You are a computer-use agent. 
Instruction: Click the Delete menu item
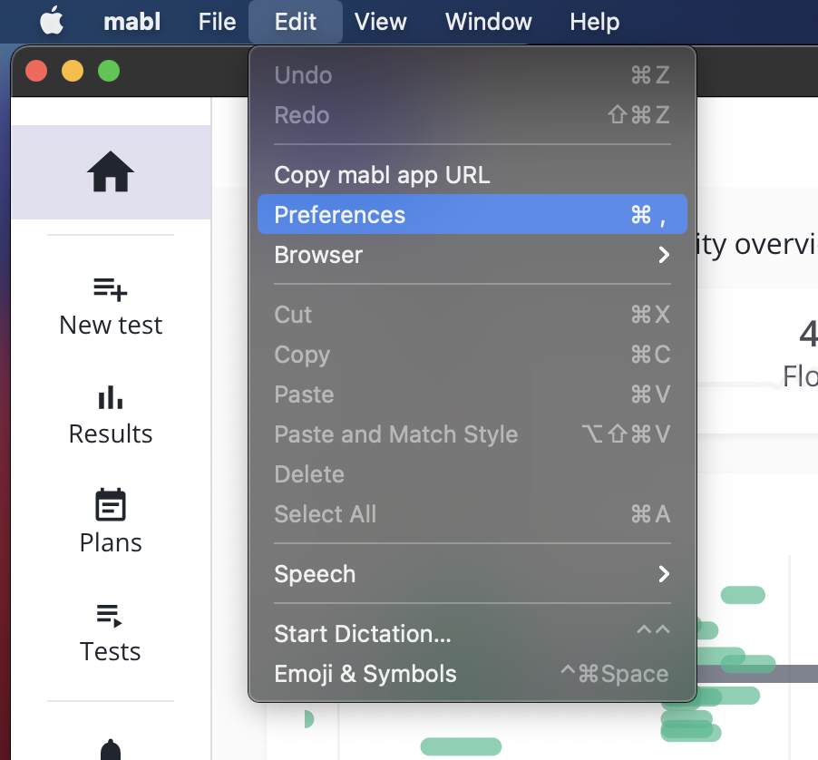[x=472, y=474]
